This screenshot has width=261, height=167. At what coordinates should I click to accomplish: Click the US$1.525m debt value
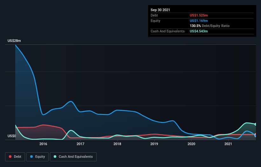click(x=199, y=15)
